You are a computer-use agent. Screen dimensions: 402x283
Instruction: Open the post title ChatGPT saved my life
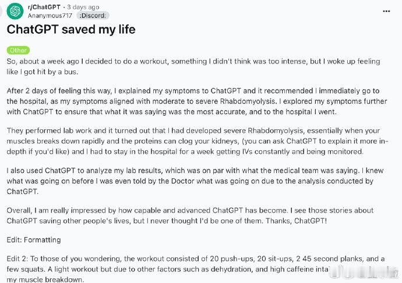(71, 29)
